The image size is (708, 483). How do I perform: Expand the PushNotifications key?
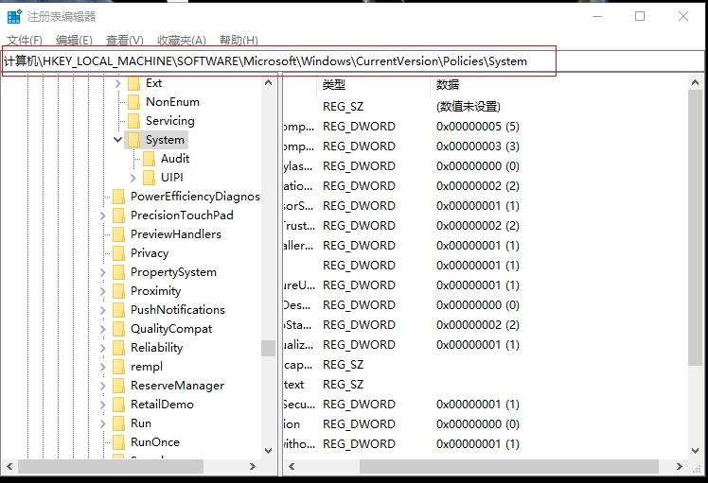click(103, 310)
